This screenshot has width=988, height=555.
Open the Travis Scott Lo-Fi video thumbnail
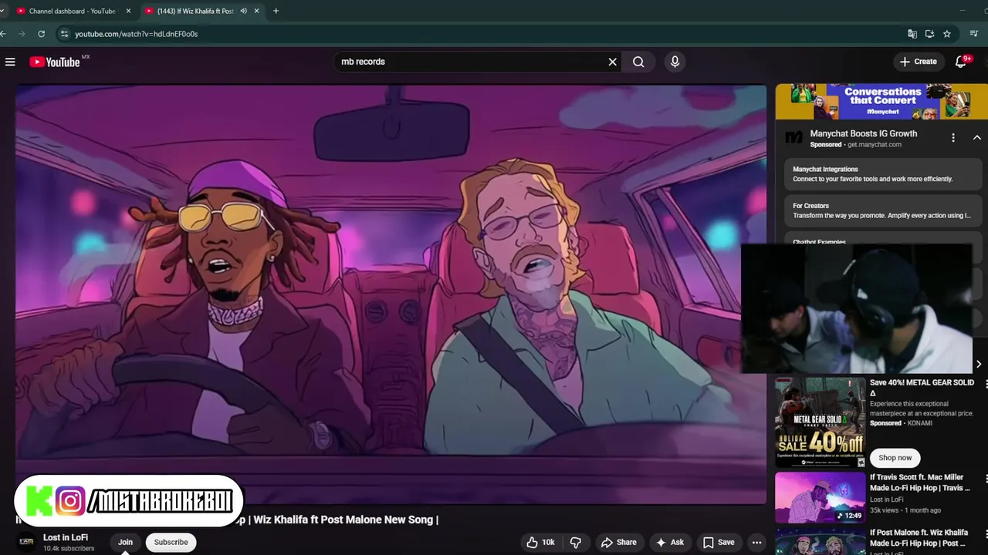(x=820, y=498)
